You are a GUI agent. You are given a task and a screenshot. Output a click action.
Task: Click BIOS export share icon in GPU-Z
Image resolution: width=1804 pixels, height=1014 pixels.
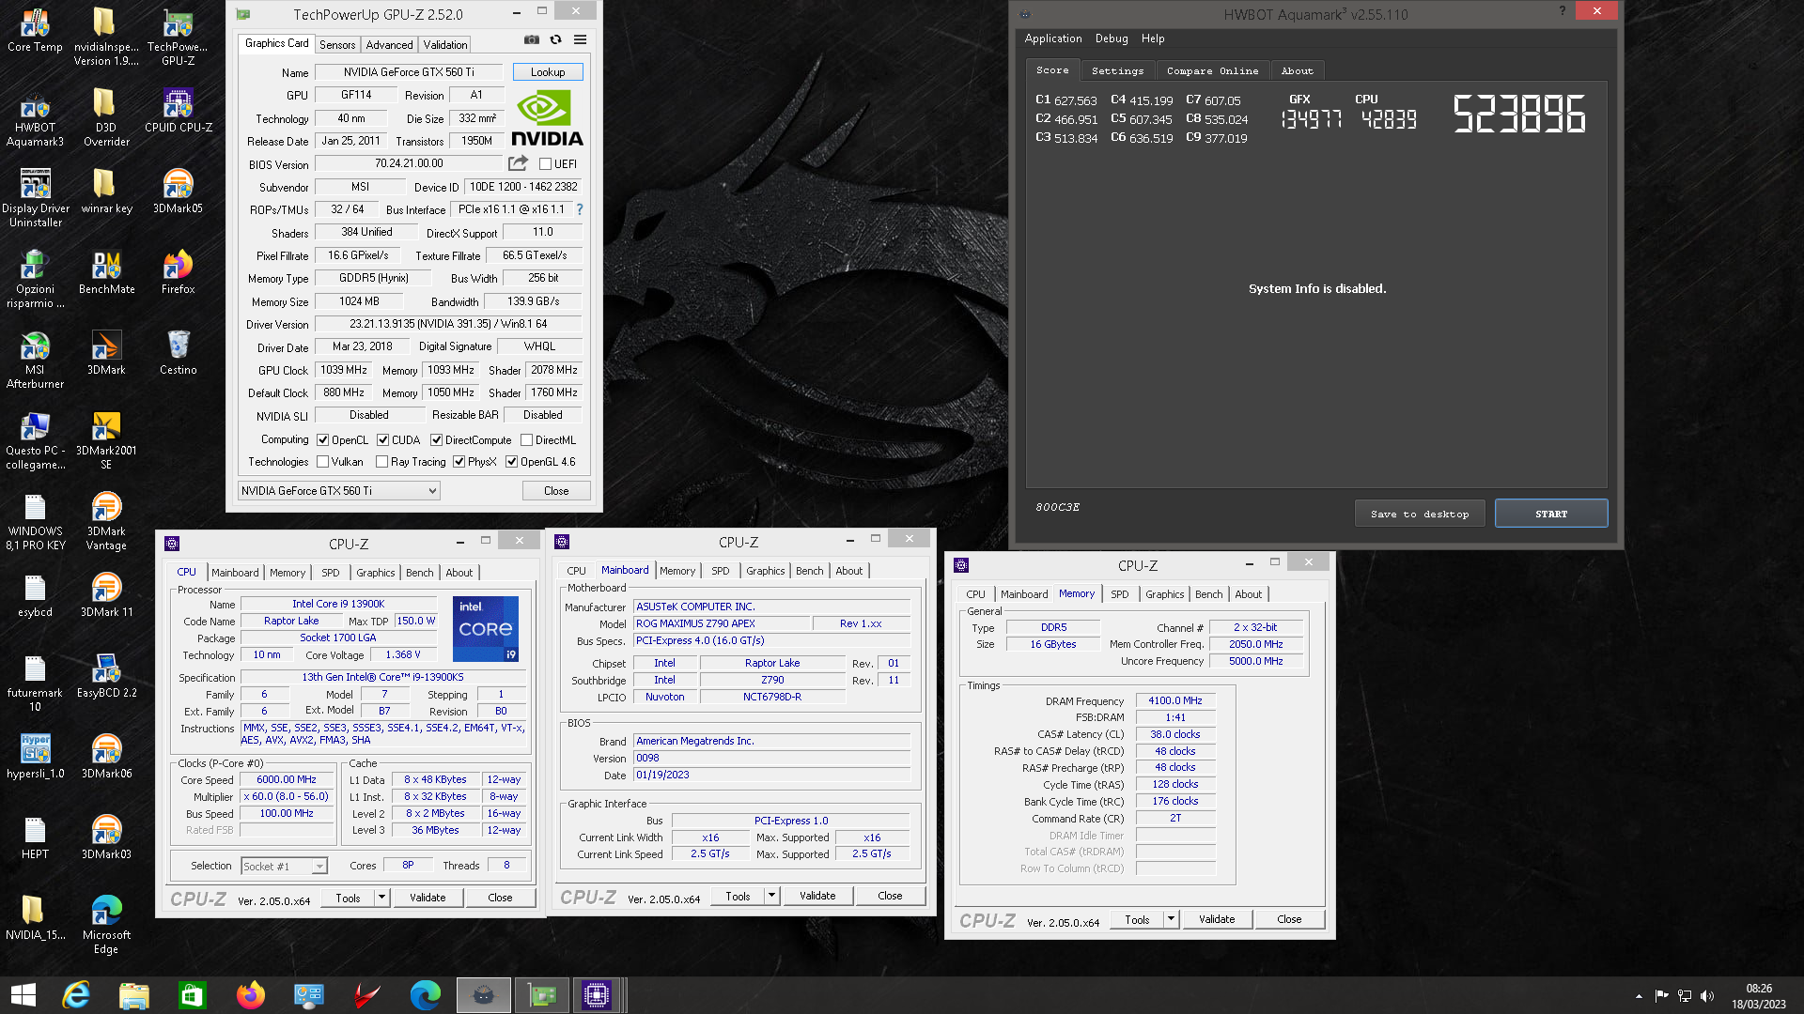(x=518, y=163)
